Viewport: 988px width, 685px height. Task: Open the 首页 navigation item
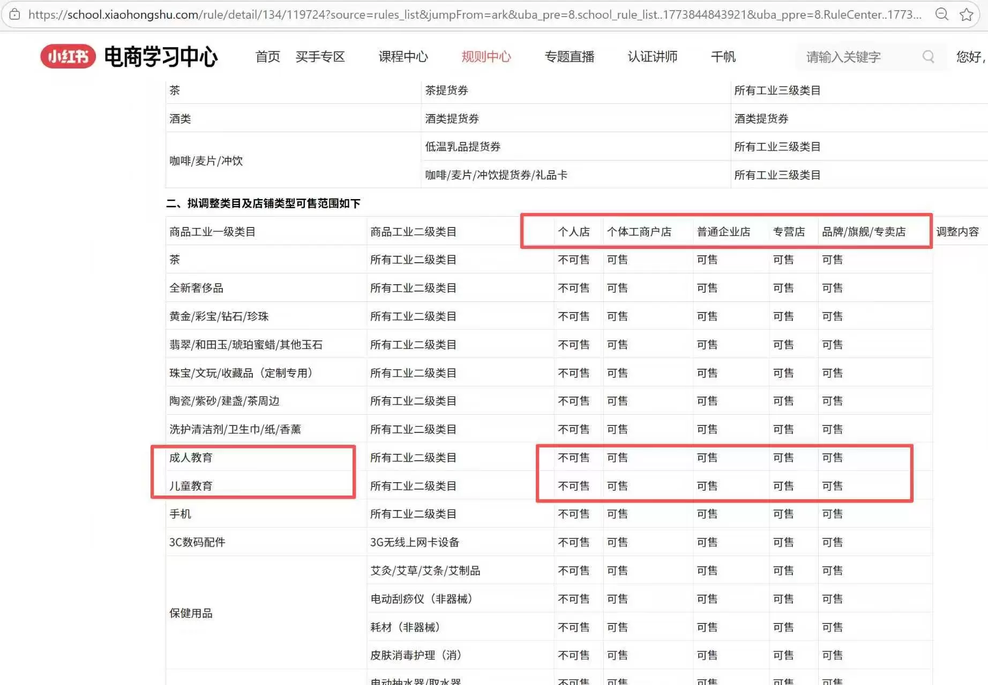[267, 57]
